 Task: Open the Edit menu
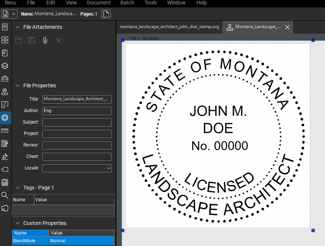point(50,3)
